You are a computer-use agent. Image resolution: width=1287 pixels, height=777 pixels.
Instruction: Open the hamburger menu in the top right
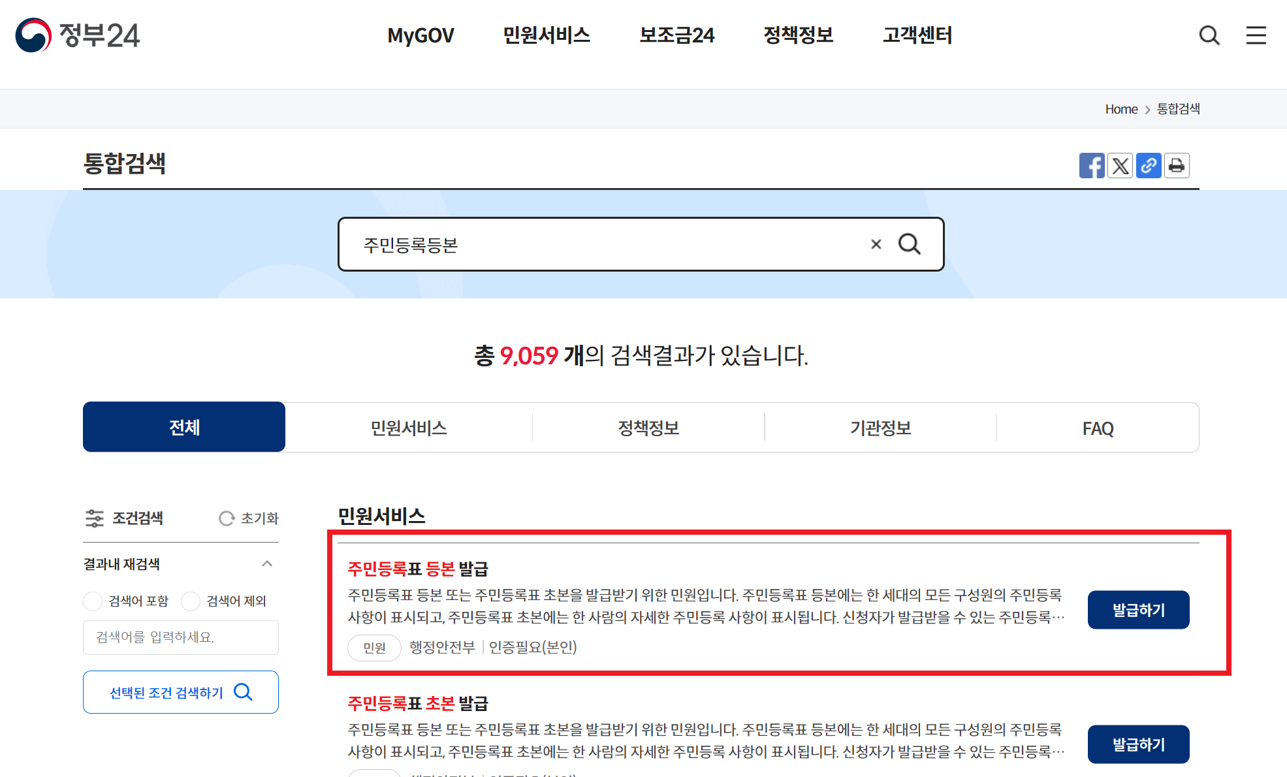click(1256, 35)
